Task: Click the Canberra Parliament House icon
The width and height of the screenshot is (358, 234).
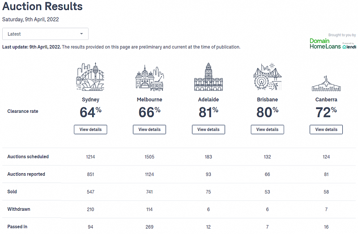Action: click(x=326, y=84)
